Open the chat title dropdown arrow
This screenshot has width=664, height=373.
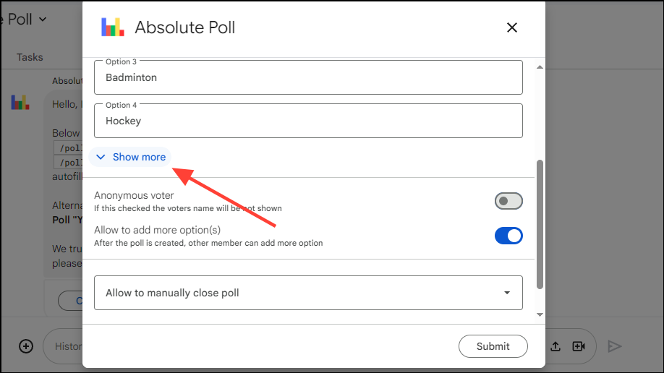click(x=43, y=19)
